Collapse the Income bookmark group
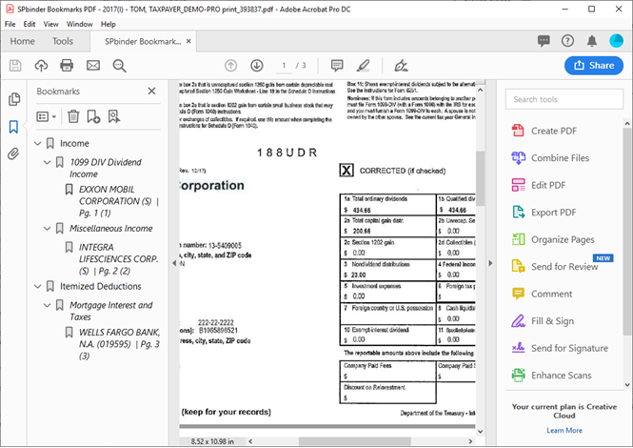Screen dimensions: 633x448 click(37, 143)
